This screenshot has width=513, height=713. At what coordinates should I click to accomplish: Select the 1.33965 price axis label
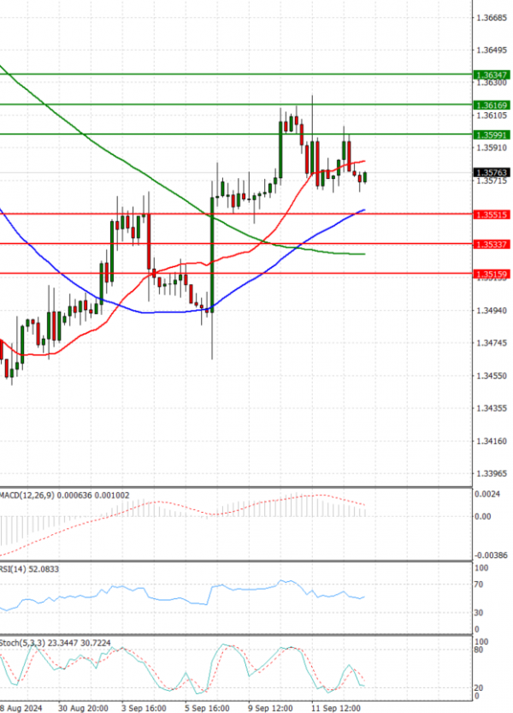(x=491, y=474)
